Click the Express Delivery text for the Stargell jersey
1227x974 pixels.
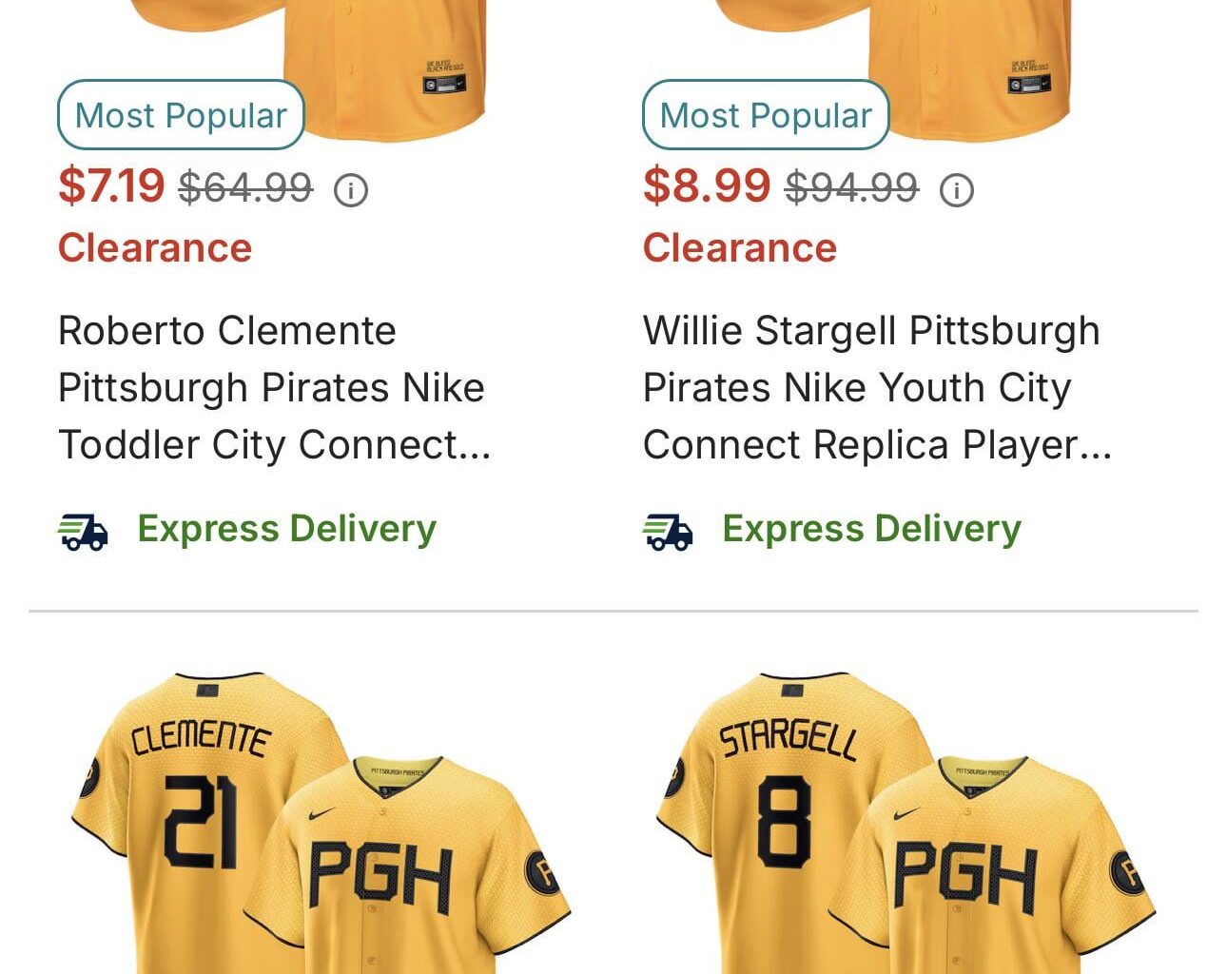871,529
